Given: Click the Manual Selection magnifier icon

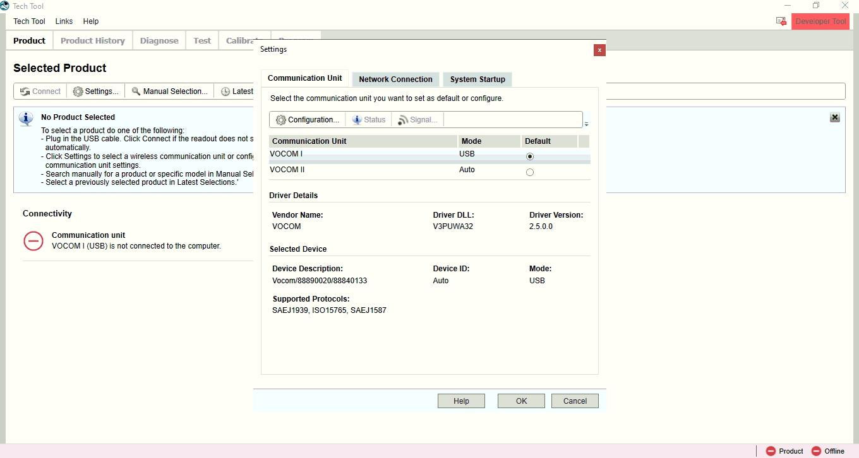Looking at the screenshot, I should (135, 91).
